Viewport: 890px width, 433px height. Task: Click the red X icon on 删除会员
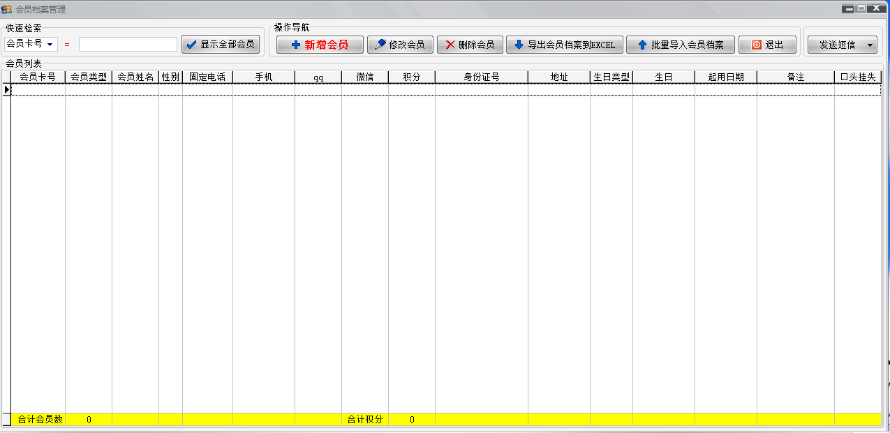click(450, 45)
